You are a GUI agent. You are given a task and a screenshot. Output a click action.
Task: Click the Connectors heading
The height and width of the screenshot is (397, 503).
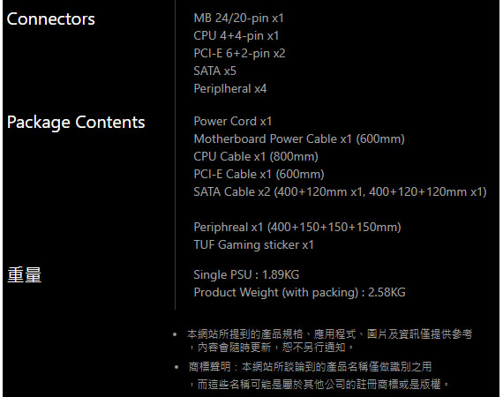tap(50, 19)
